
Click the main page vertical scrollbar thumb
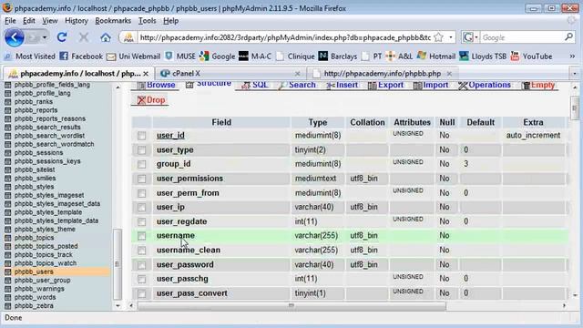pos(575,108)
